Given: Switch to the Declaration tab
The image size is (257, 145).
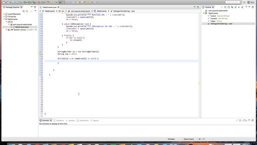Looking at the screenshot, I should pyautogui.click(x=83, y=120).
